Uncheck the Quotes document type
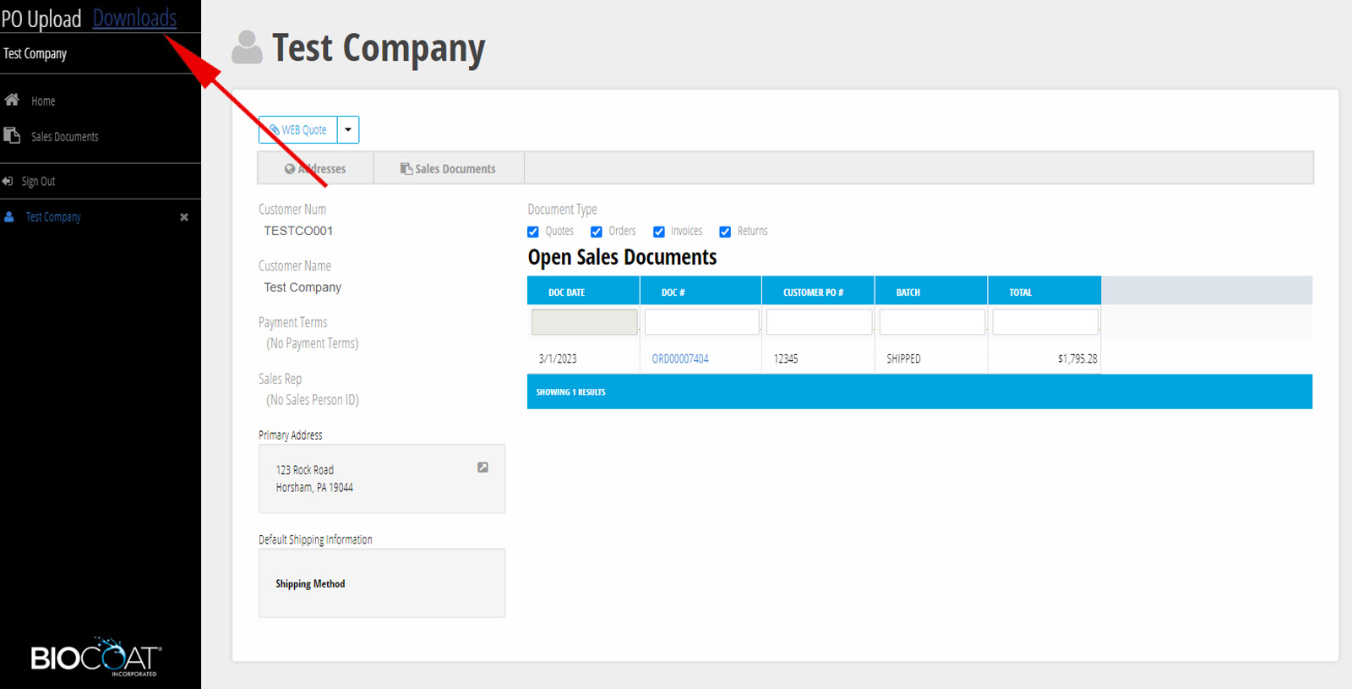 (x=533, y=232)
